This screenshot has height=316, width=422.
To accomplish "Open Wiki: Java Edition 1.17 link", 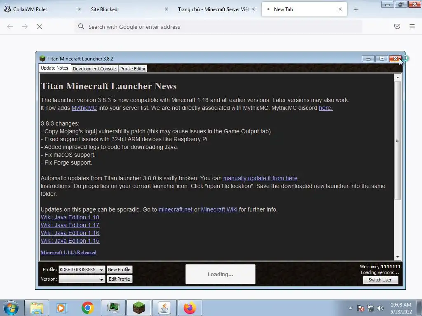I will tap(70, 225).
